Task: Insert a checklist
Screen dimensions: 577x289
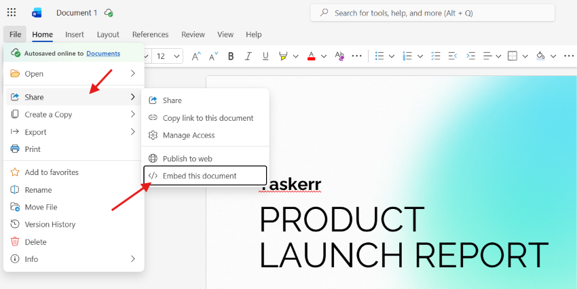Action: pos(436,56)
